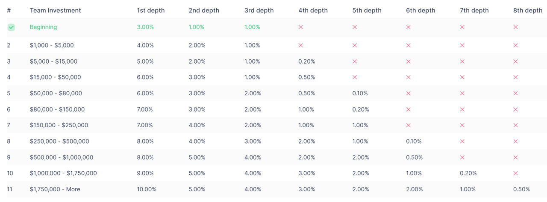Click the 1st depth column header
Viewport: 547px width, 202px height.
click(151, 10)
